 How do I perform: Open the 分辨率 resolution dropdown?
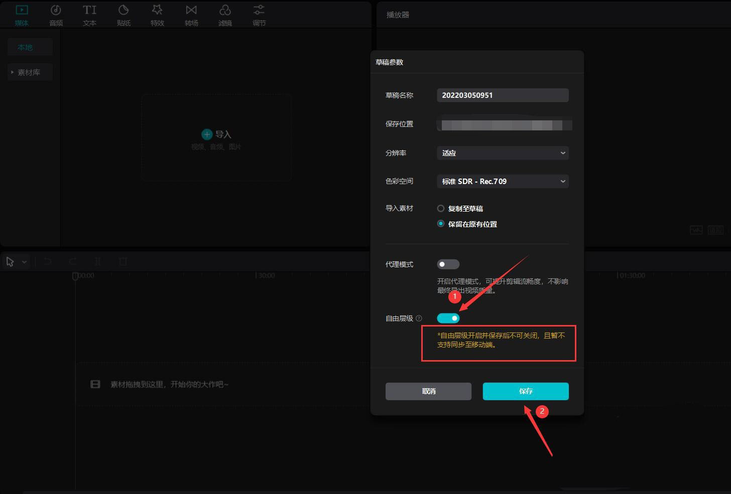point(503,153)
